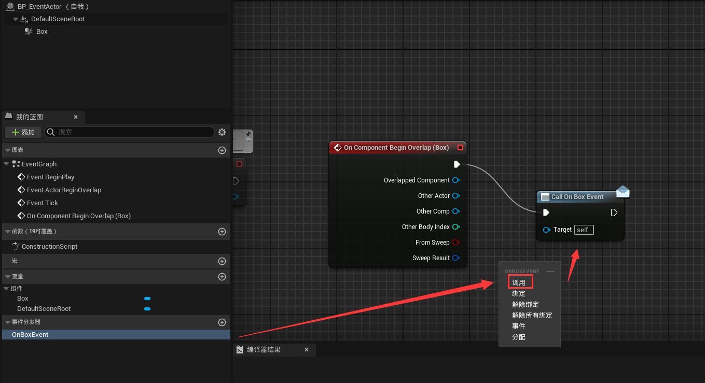
Task: Choose 解除绑定 from OnBoxEvent menu
Action: pyautogui.click(x=526, y=304)
